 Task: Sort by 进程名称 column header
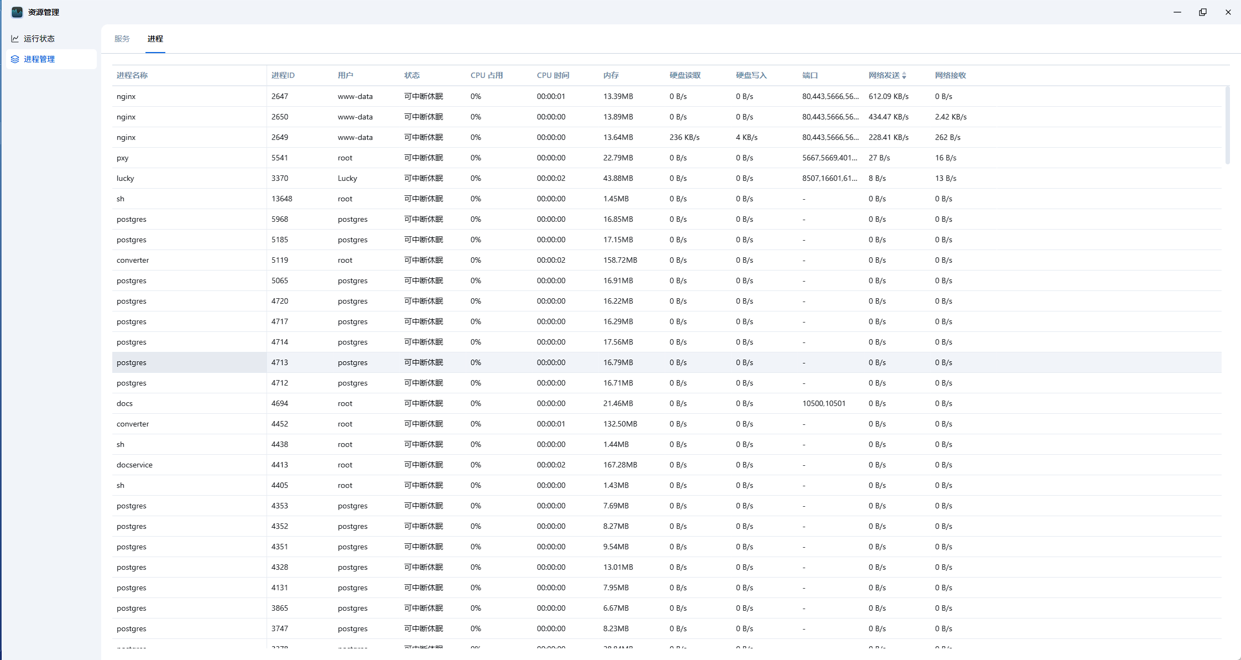coord(132,75)
